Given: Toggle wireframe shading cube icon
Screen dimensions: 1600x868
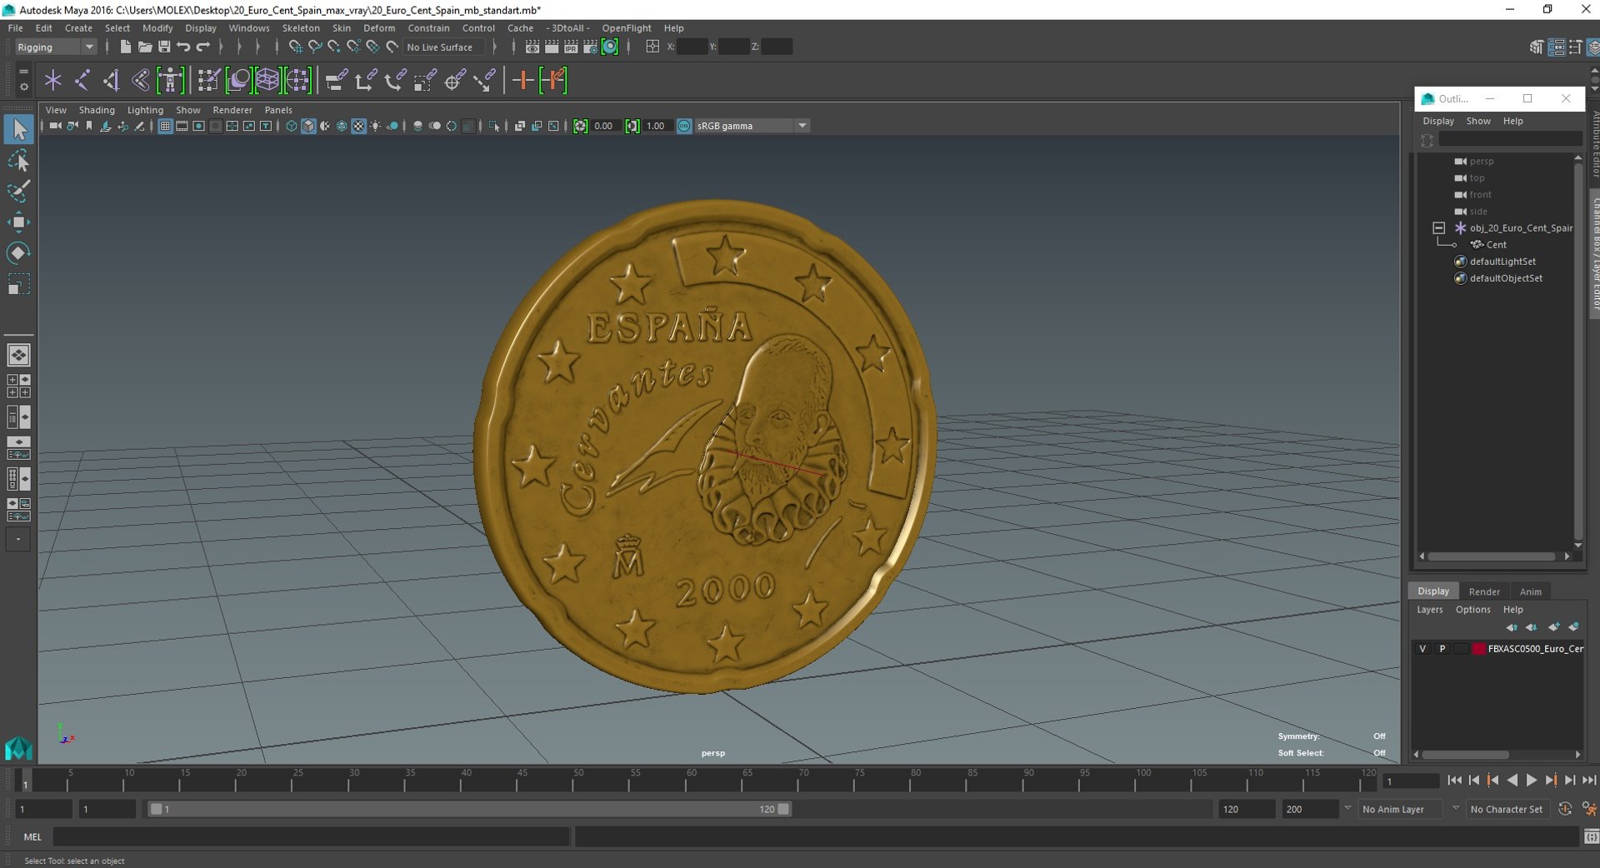Looking at the screenshot, I should tap(291, 126).
